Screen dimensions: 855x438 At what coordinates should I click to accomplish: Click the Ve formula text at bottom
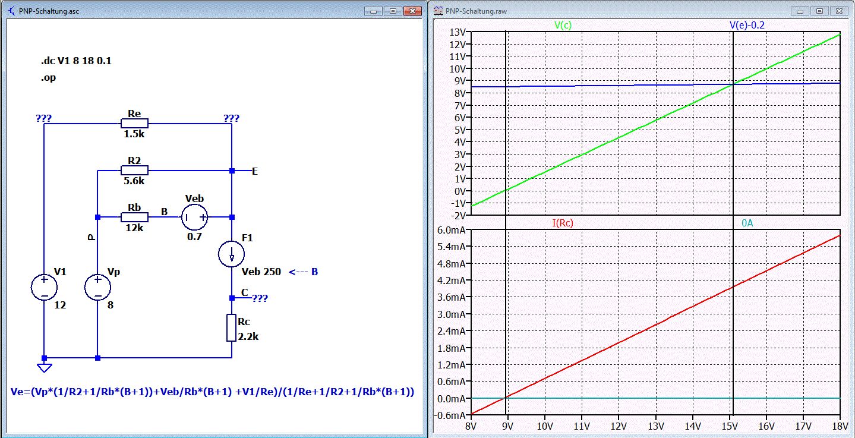coord(212,392)
